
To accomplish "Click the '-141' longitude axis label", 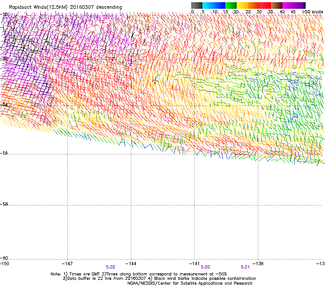I will 195,264.
